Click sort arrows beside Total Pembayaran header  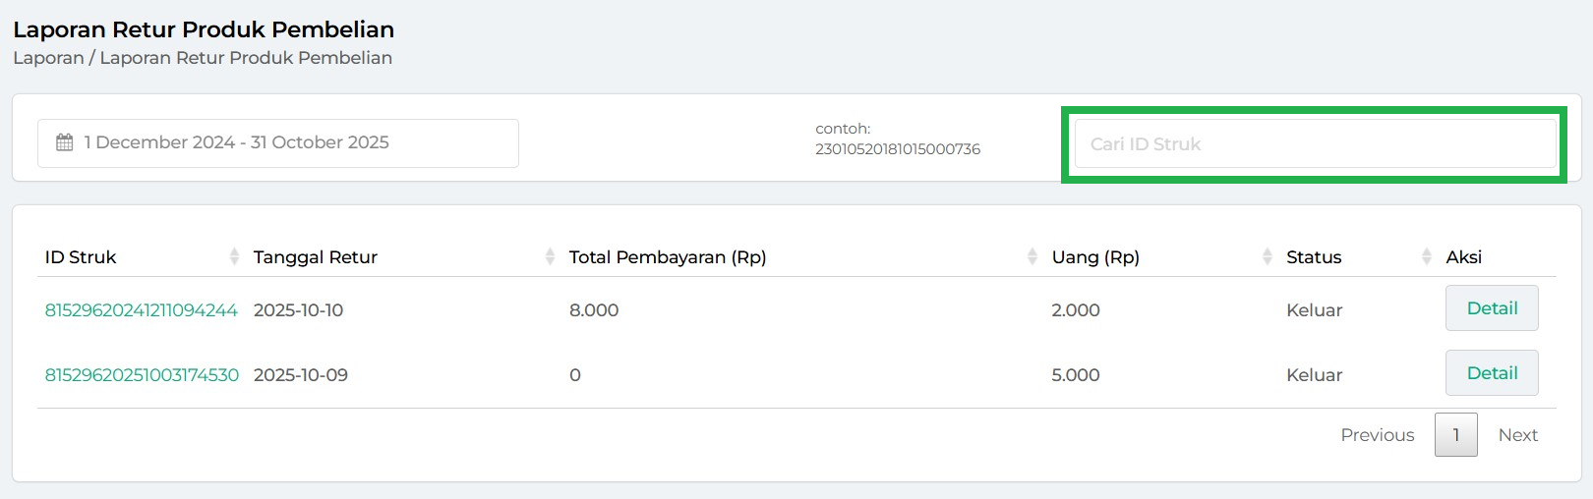tap(1032, 256)
